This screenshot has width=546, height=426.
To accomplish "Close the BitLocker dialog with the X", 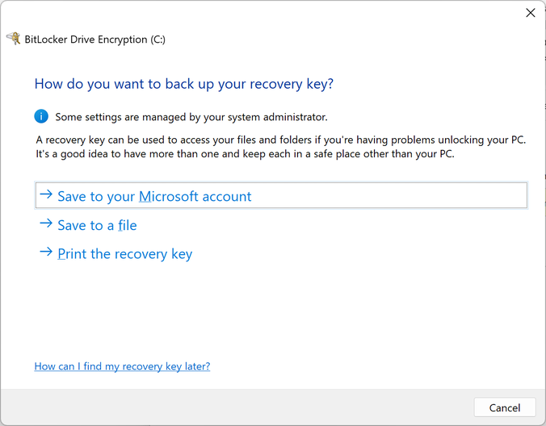I will pos(531,13).
